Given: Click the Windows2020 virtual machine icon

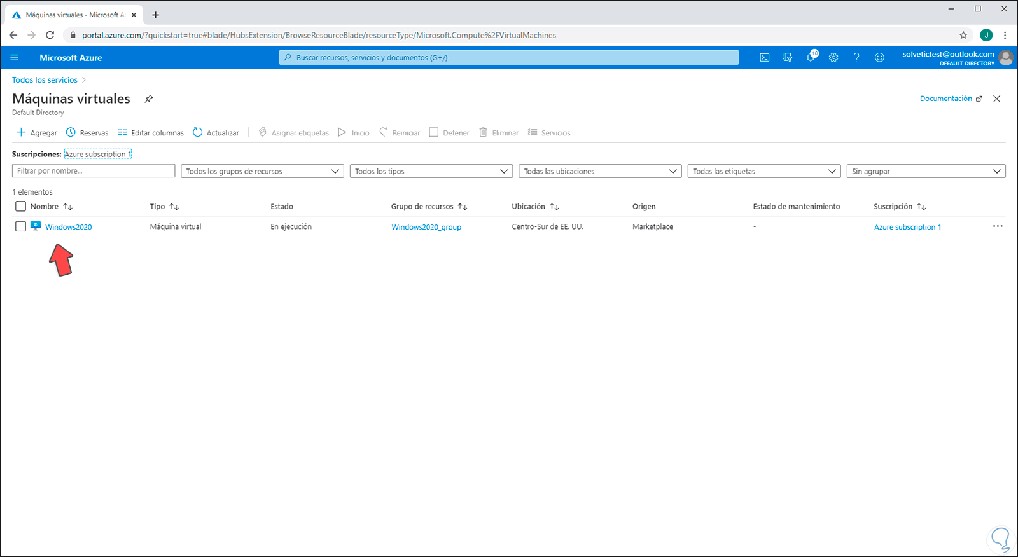Looking at the screenshot, I should pyautogui.click(x=36, y=226).
